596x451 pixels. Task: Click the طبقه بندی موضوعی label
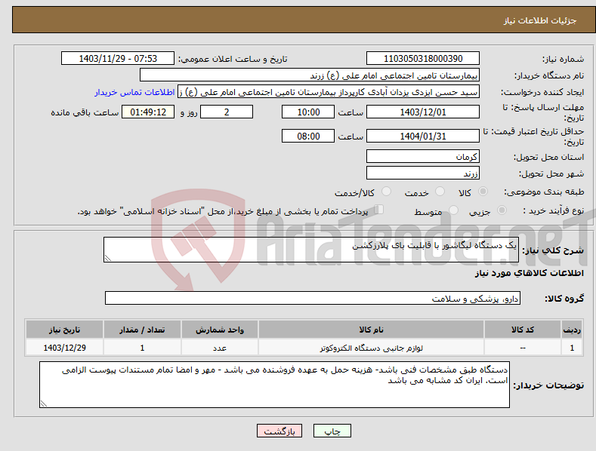click(x=544, y=192)
